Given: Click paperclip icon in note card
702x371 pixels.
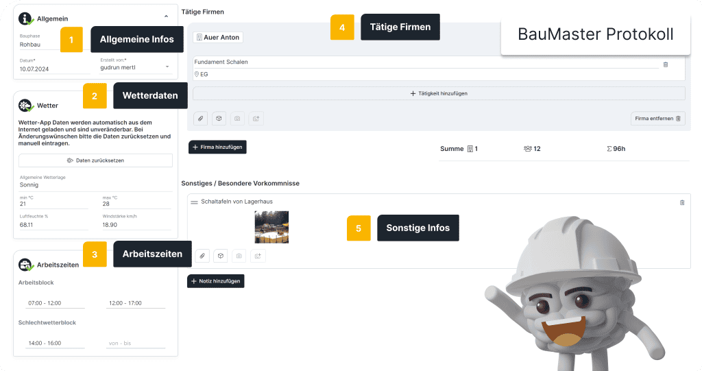Looking at the screenshot, I should tap(202, 256).
